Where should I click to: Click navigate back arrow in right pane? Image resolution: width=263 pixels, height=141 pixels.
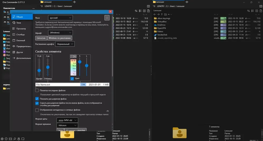(x=155, y=14)
